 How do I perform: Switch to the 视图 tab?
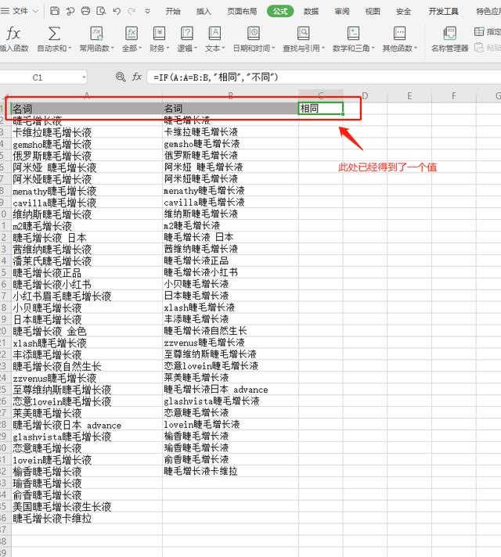[373, 12]
